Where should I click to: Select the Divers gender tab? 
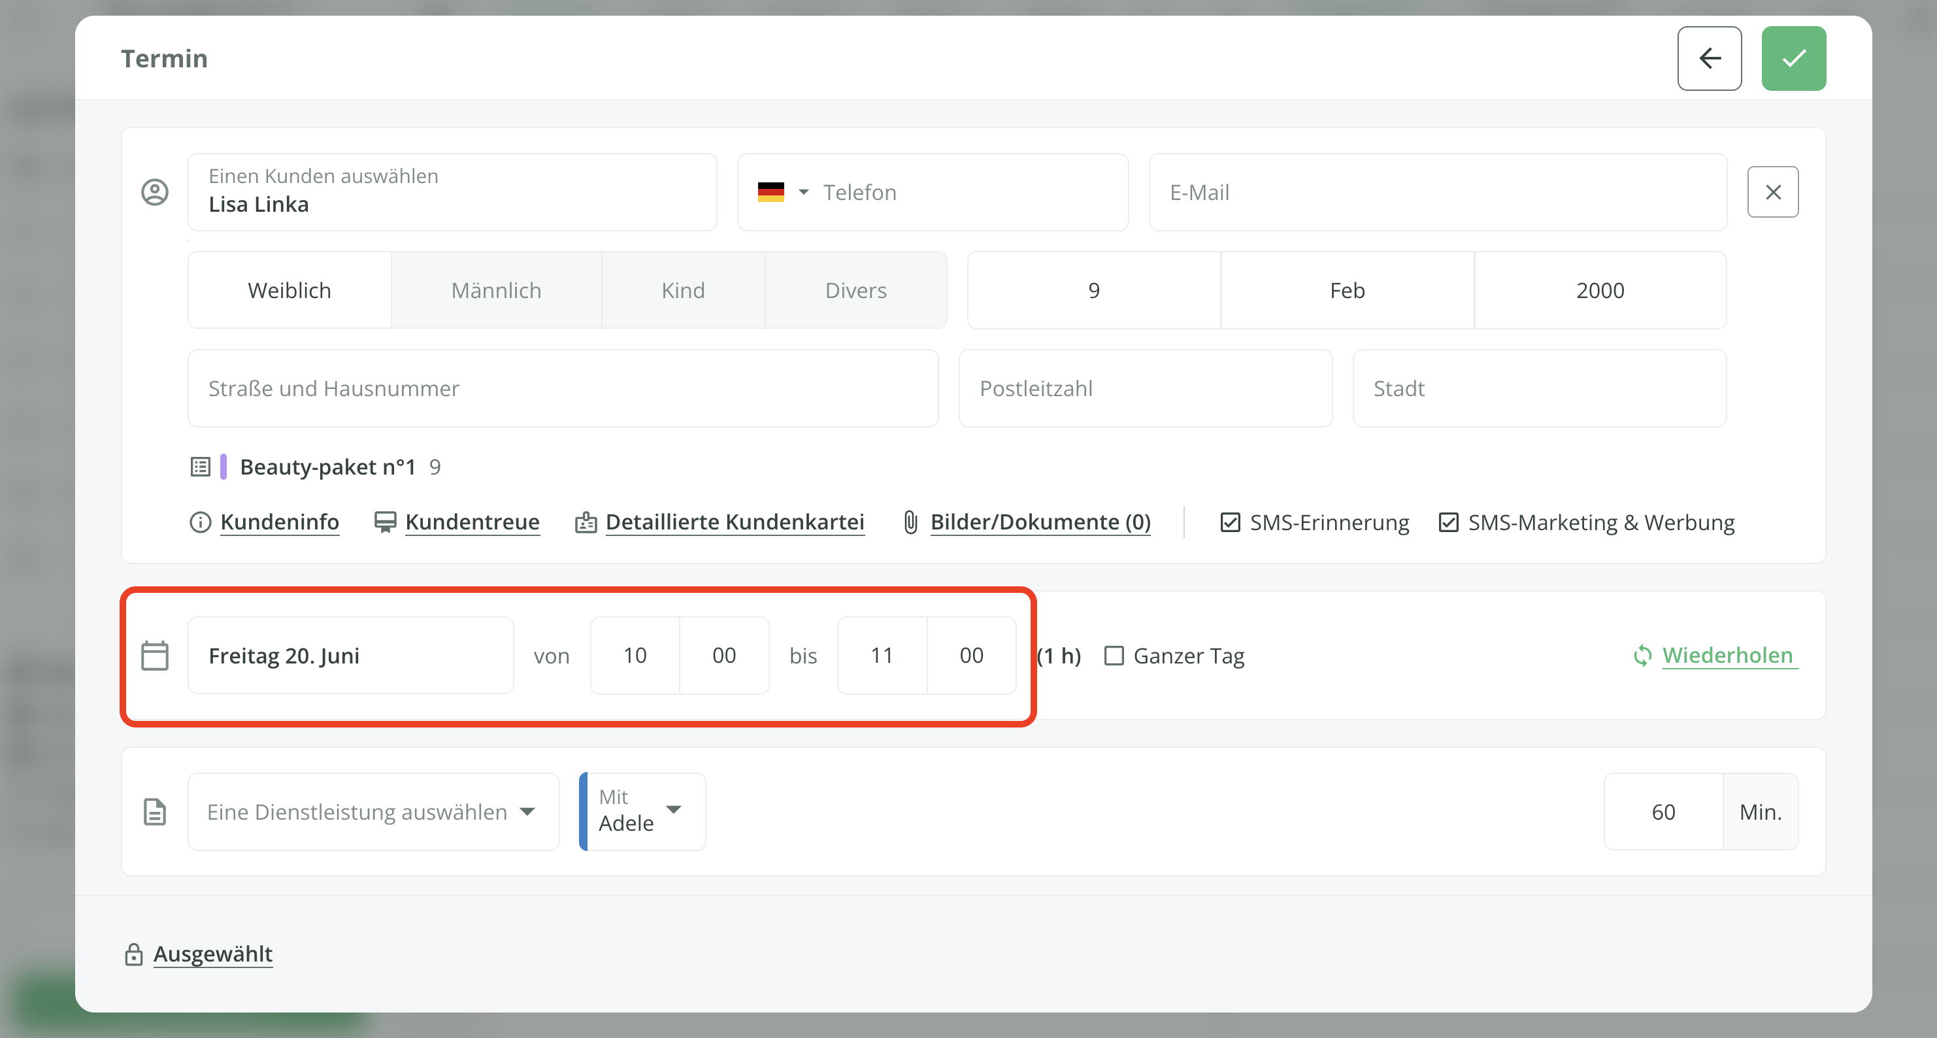(x=855, y=290)
